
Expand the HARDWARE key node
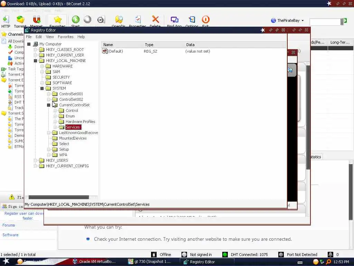click(42, 66)
